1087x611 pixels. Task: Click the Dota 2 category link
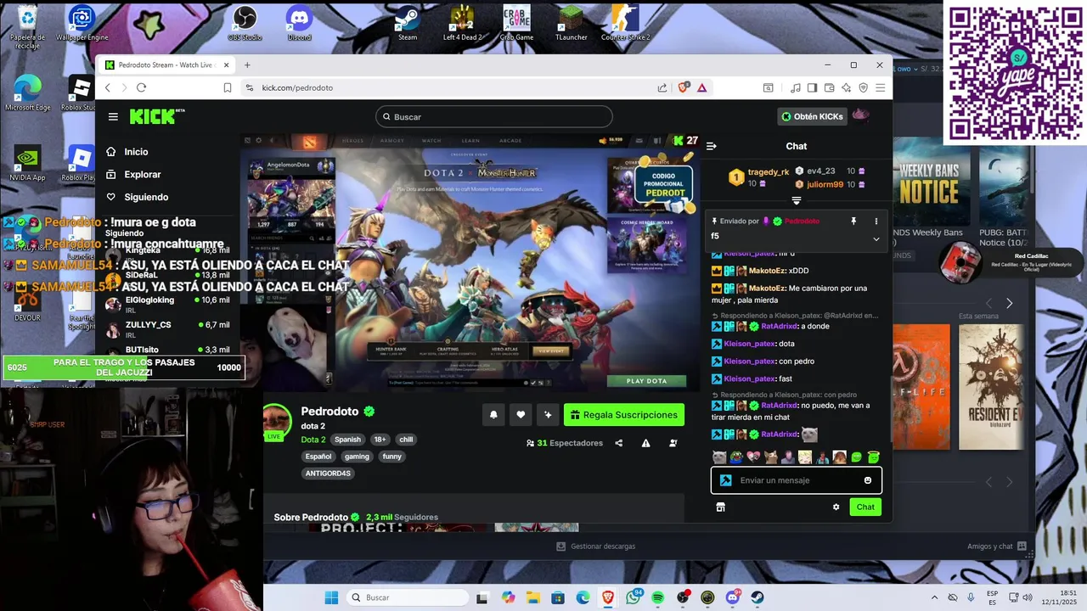(x=313, y=440)
